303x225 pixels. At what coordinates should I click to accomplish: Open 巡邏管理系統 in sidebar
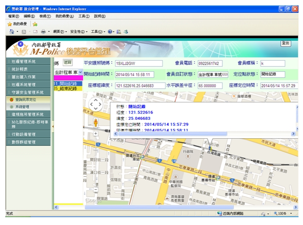pyautogui.click(x=28, y=61)
